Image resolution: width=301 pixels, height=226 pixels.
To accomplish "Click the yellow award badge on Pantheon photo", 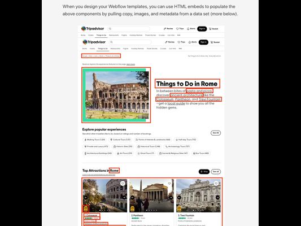I will point(132,208).
